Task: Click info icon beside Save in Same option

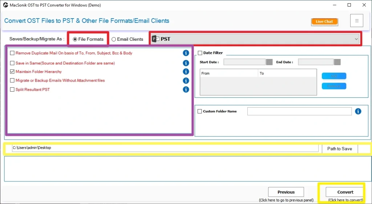Action: [x=186, y=63]
